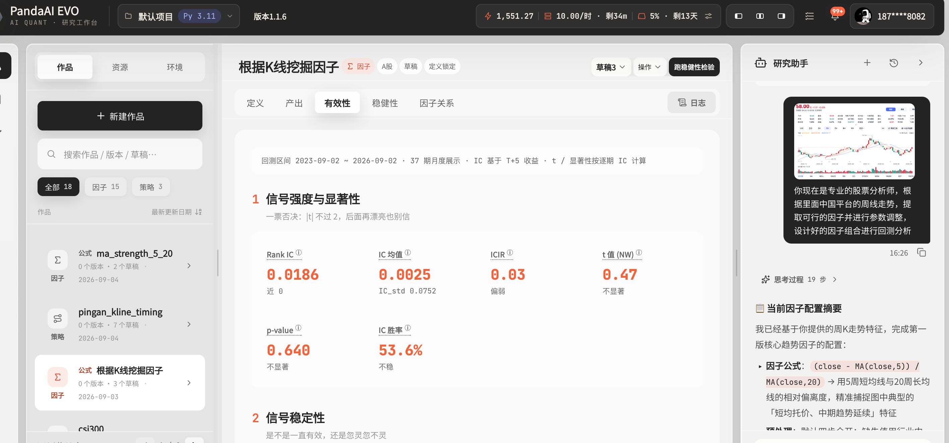Click the sigma icon of 根据K线挖掘因子 list item
This screenshot has height=443, width=949.
58,377
